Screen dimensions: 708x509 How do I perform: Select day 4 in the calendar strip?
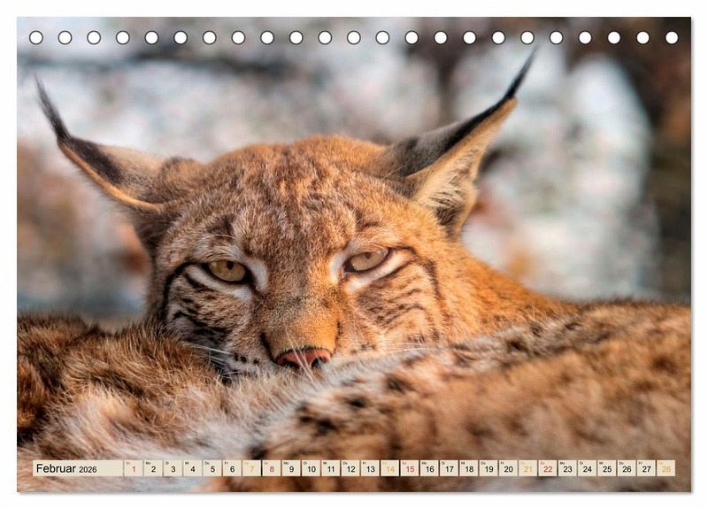(x=193, y=468)
